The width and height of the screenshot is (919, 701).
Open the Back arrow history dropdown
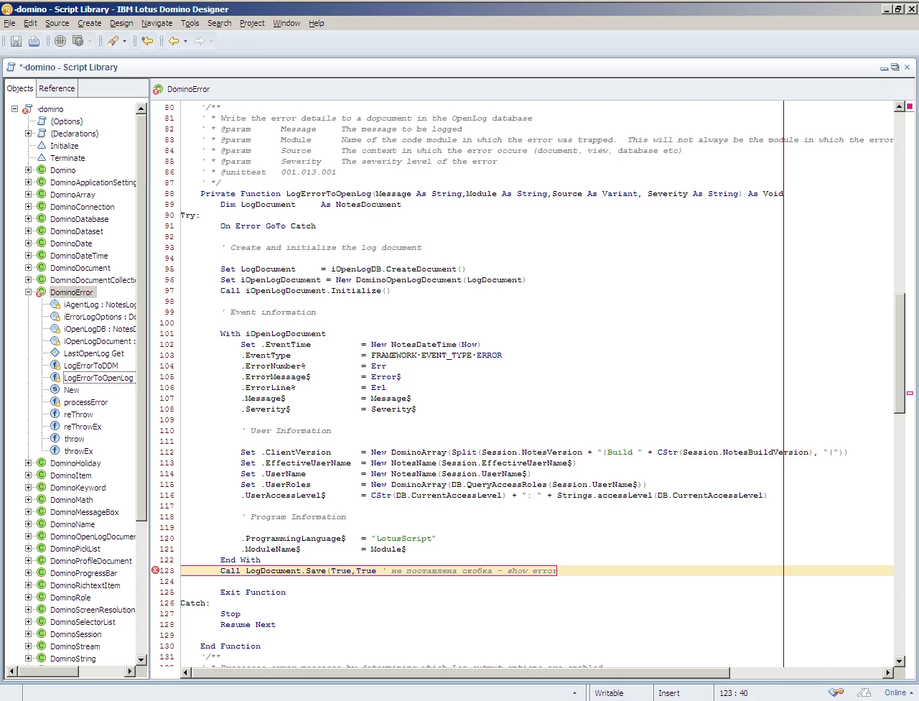[x=185, y=42]
